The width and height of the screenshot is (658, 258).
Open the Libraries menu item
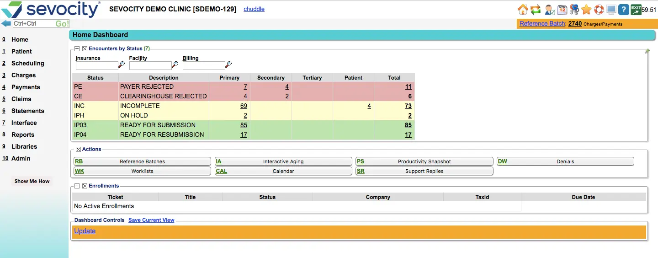[x=24, y=147]
